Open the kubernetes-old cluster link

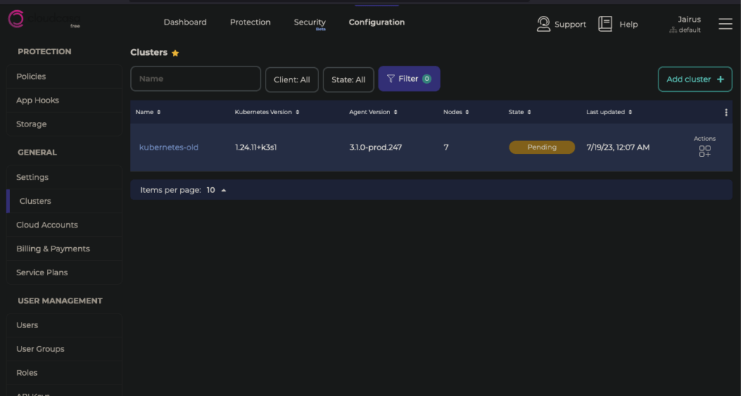(169, 147)
